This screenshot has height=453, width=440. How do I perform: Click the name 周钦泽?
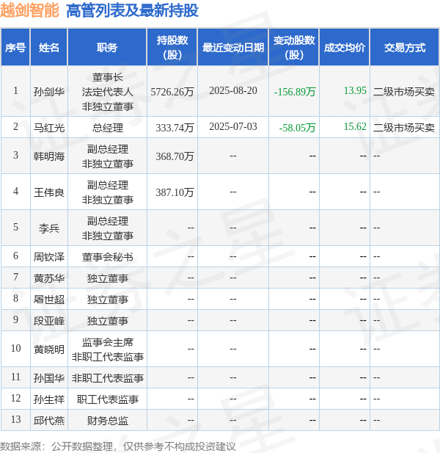pyautogui.click(x=48, y=257)
